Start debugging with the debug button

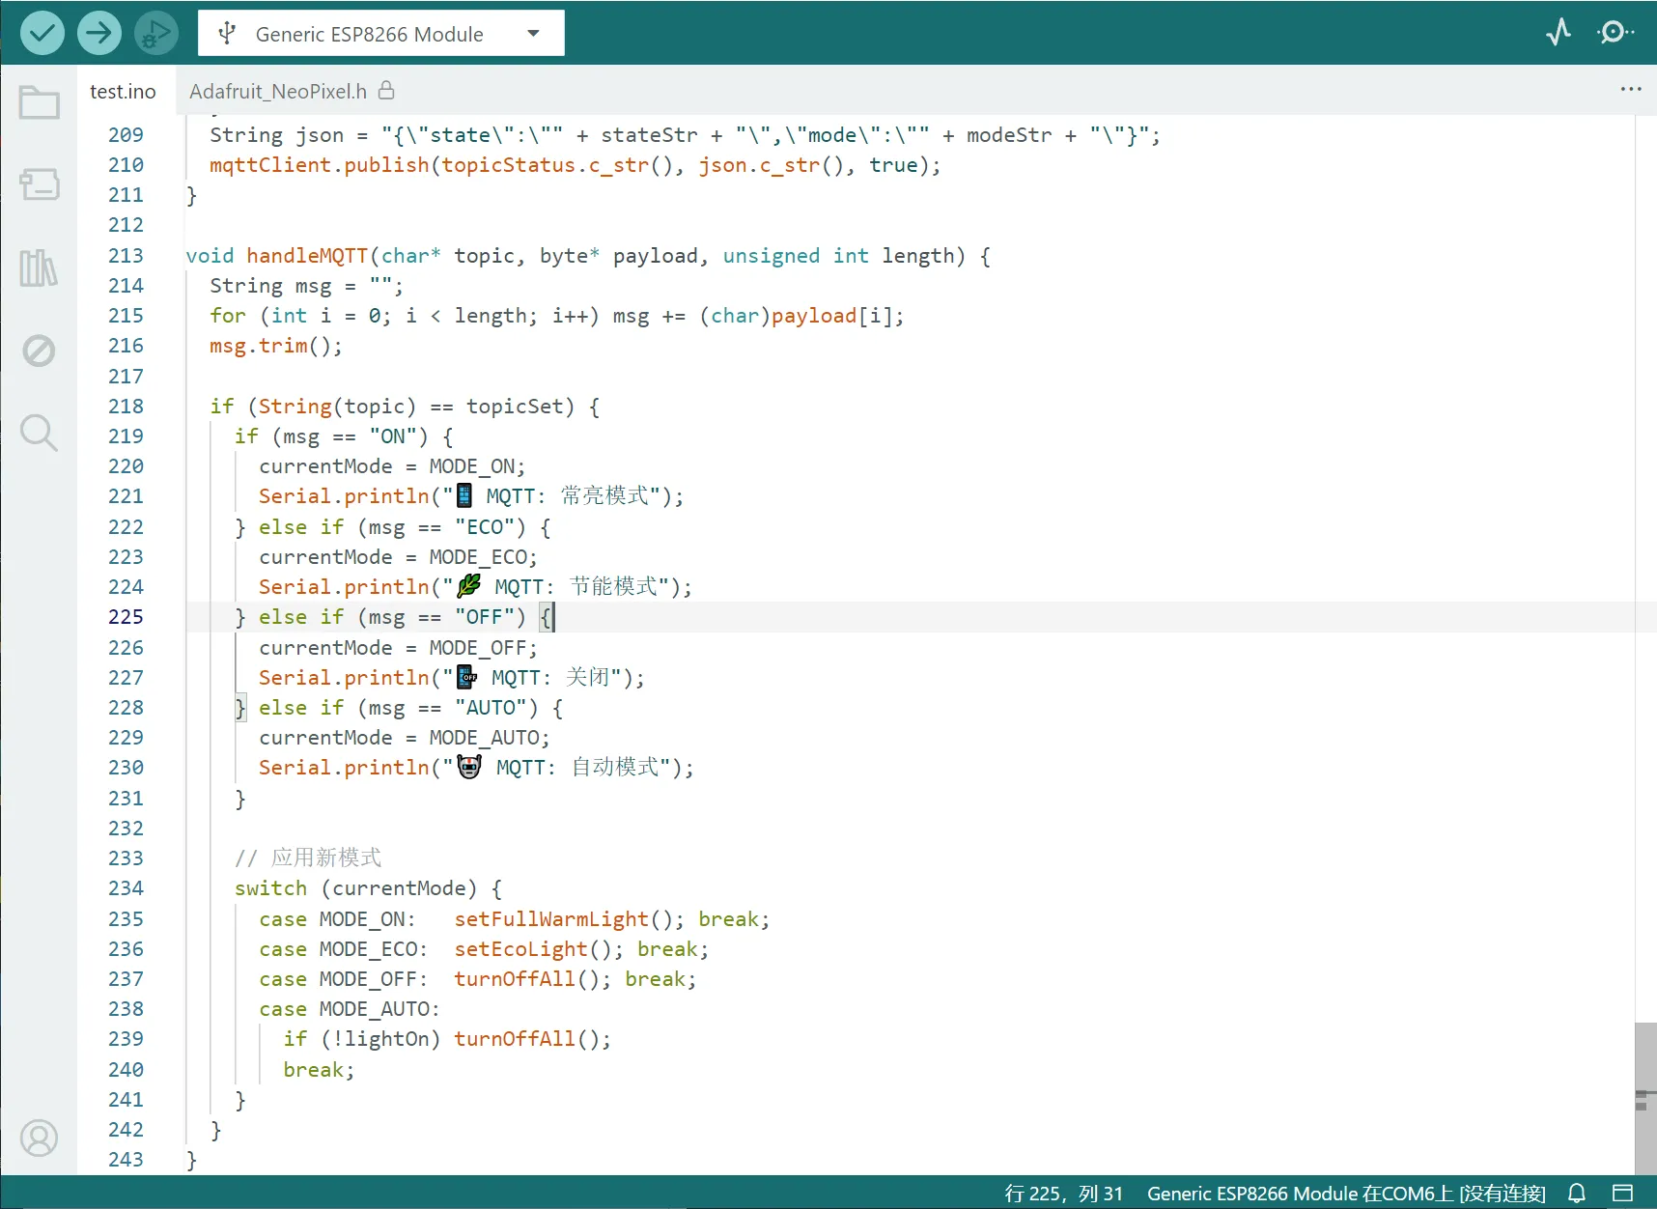155,34
